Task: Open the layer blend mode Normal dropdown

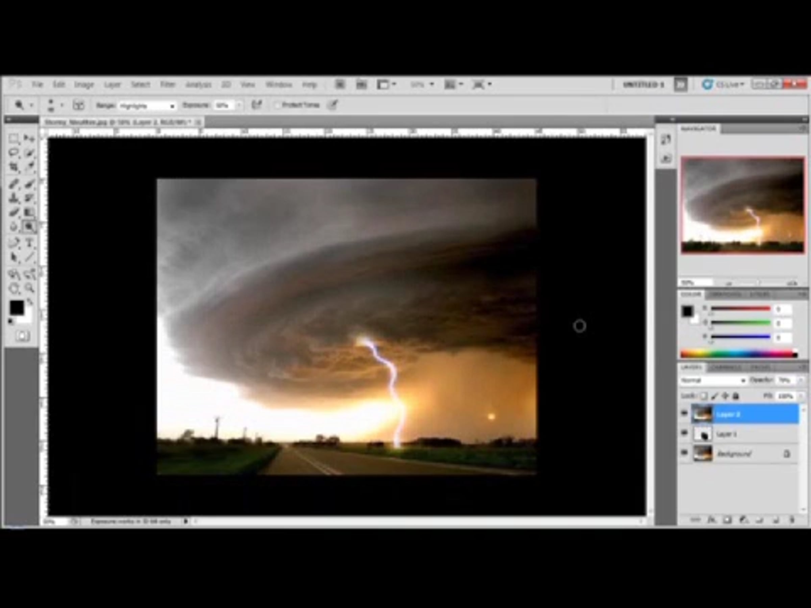Action: pos(713,380)
